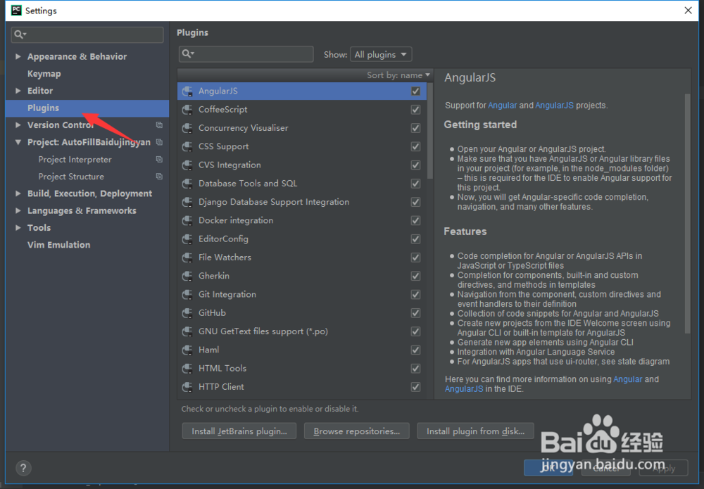
Task: Click Install JetBrains plugin button
Action: pos(239,431)
